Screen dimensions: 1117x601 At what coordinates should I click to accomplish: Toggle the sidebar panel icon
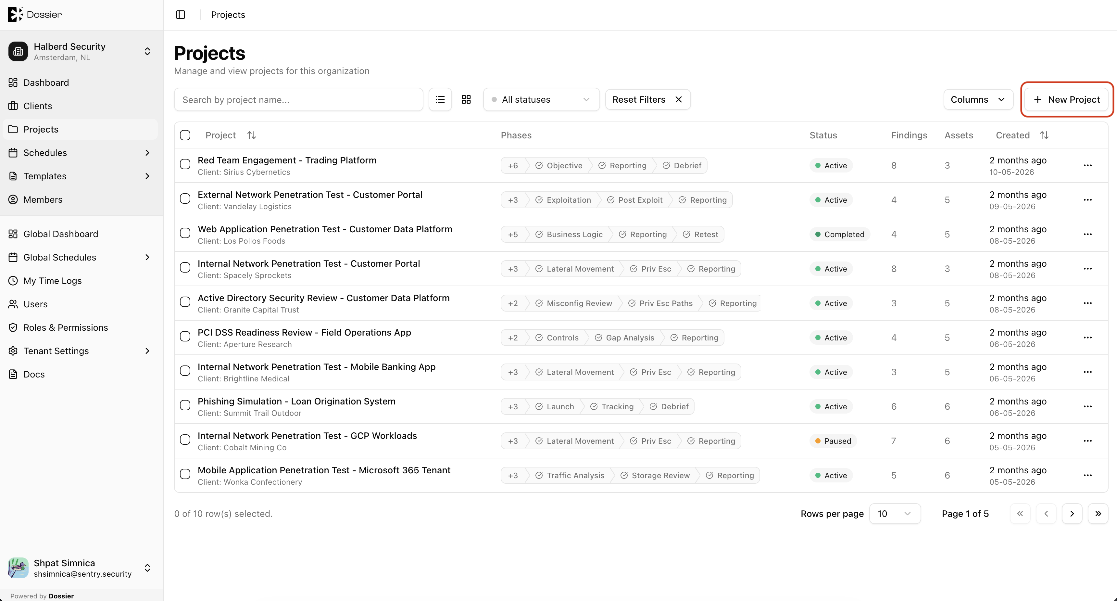pyautogui.click(x=181, y=15)
